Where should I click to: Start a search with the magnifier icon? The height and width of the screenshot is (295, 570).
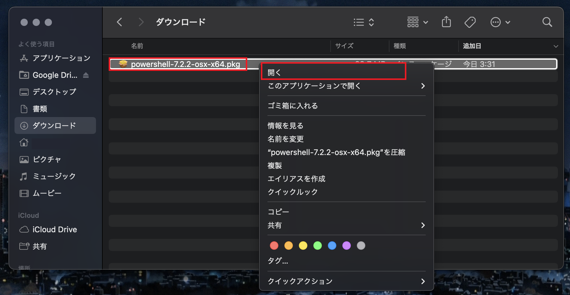(x=547, y=22)
